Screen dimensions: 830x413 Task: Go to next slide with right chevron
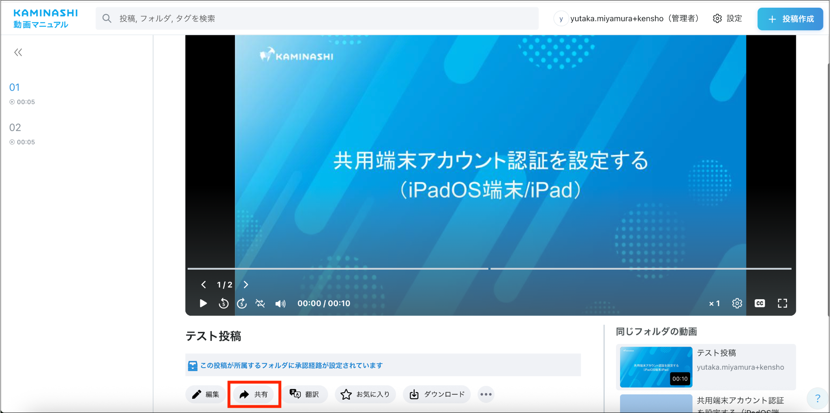pos(246,285)
